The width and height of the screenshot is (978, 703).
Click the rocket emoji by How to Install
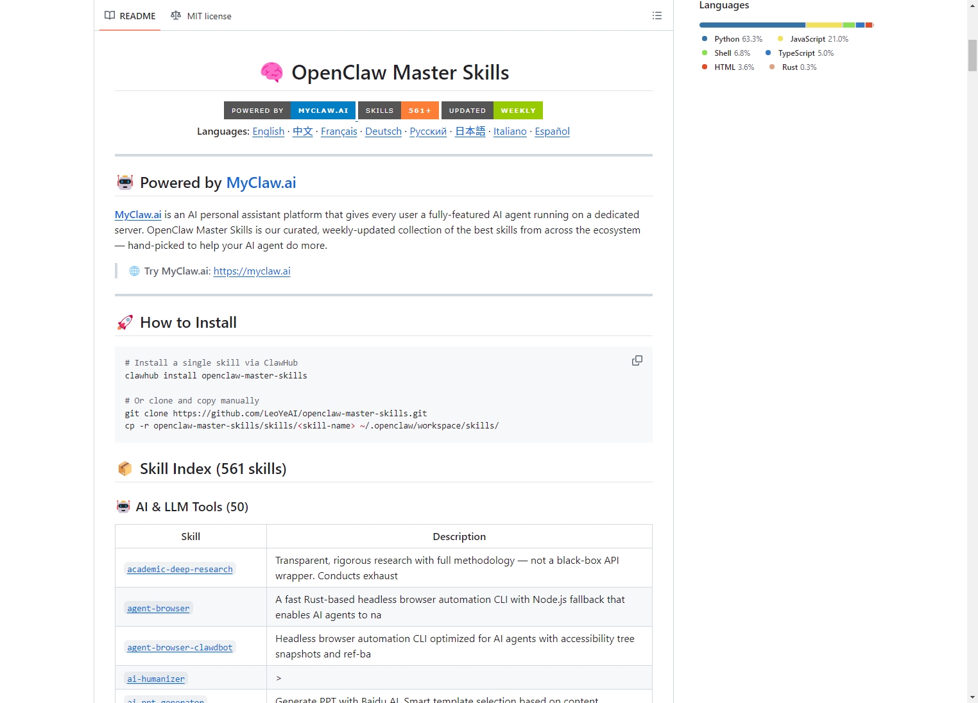(x=125, y=323)
